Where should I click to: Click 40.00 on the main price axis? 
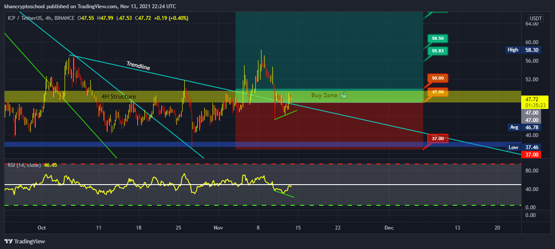click(532, 135)
